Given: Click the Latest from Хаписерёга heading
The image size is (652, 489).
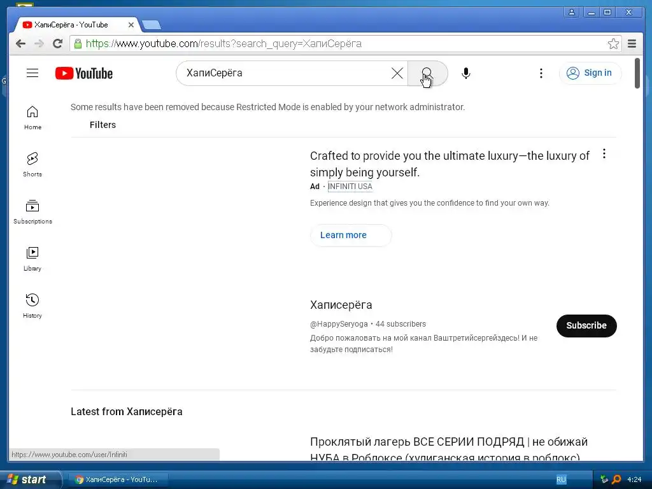Looking at the screenshot, I should point(127,412).
